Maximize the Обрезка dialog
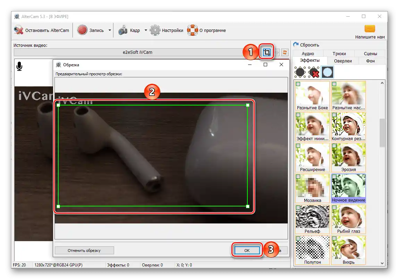This screenshot has width=399, height=280. [x=265, y=65]
